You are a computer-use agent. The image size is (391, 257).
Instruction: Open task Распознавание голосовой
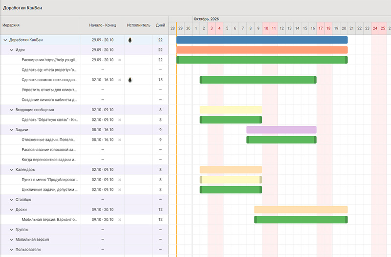tap(48, 150)
